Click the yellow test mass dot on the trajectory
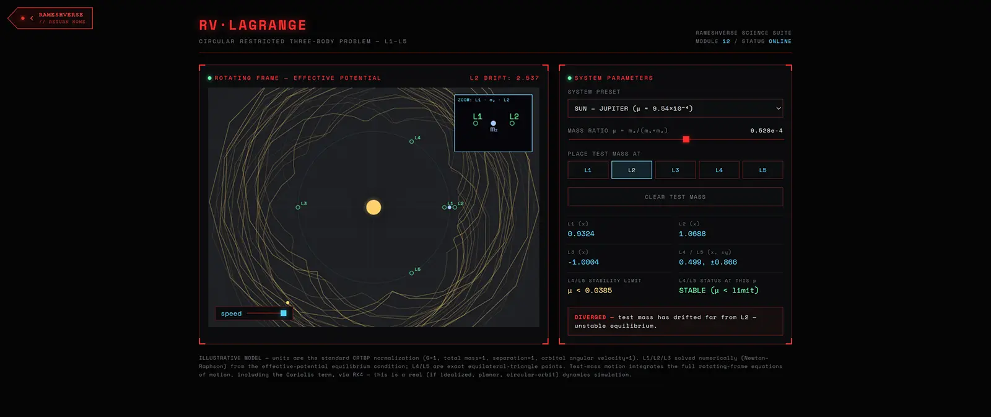Viewport: 991px width, 417px height. pos(287,302)
